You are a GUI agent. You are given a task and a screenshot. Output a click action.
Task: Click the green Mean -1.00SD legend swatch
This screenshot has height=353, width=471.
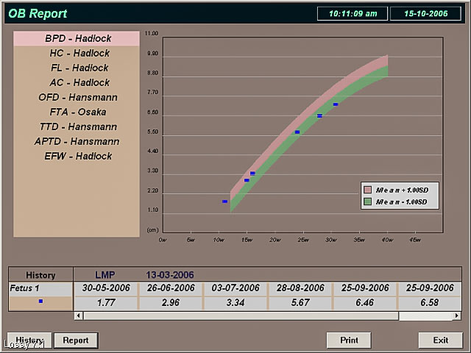[x=366, y=202]
